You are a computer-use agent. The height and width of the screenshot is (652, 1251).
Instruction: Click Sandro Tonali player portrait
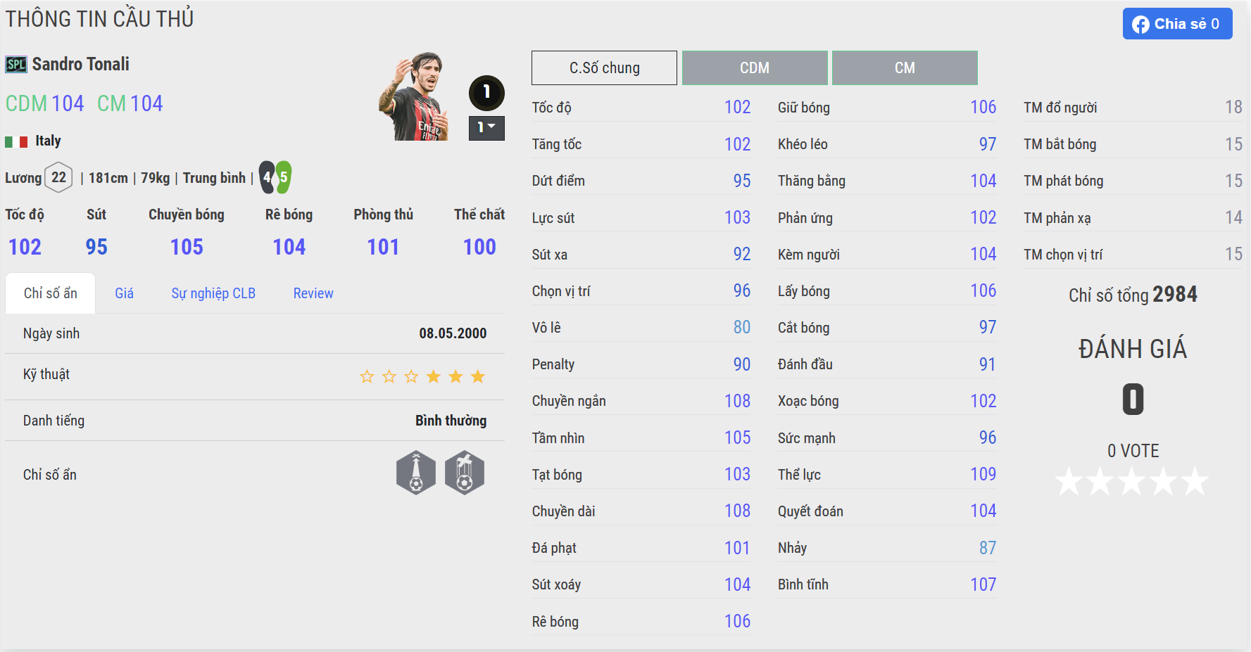pos(415,96)
